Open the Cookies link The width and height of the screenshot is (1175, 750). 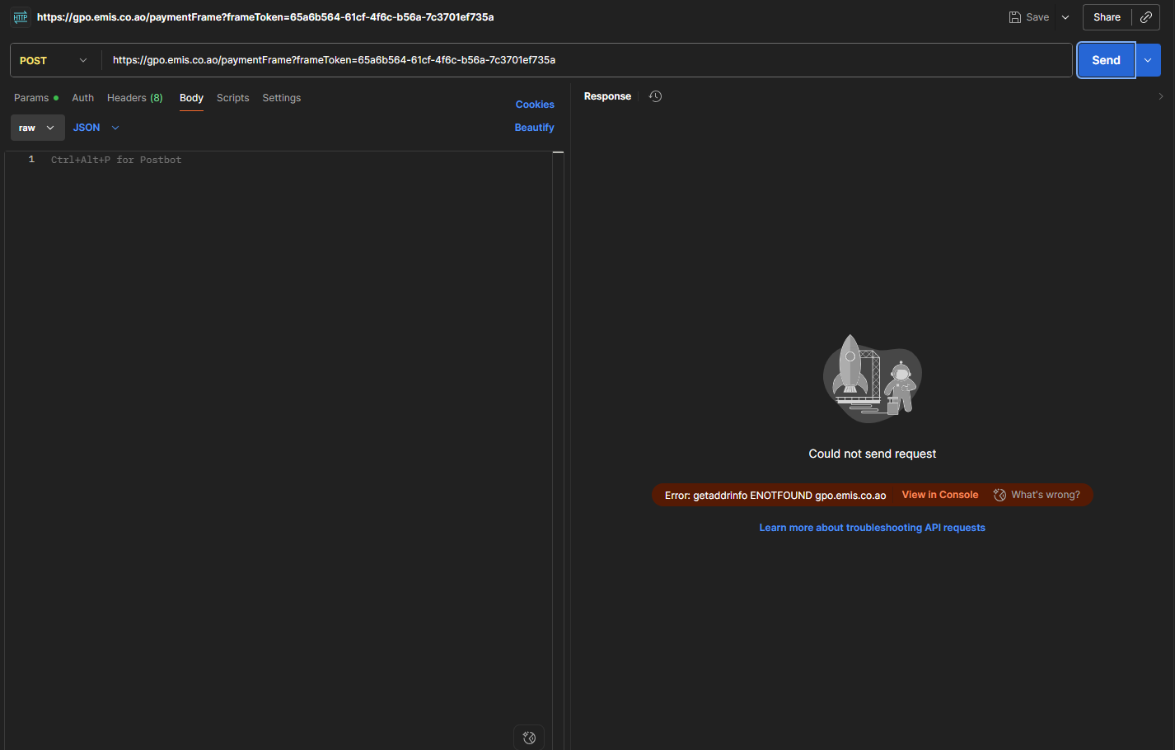(x=534, y=105)
